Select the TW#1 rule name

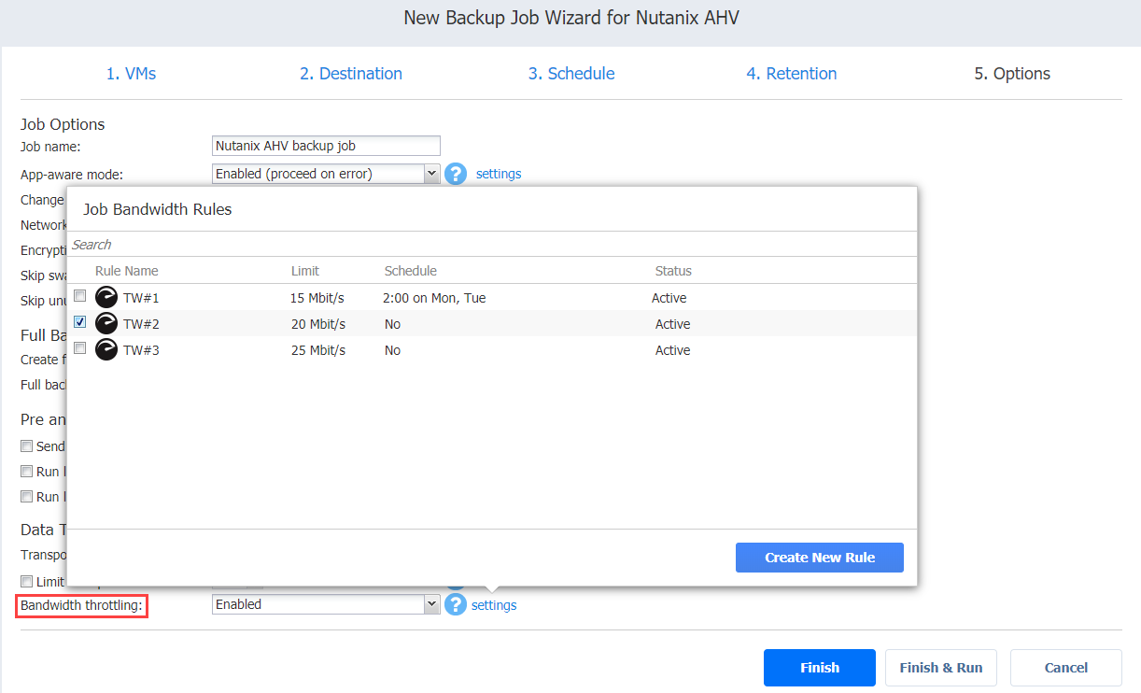[141, 298]
